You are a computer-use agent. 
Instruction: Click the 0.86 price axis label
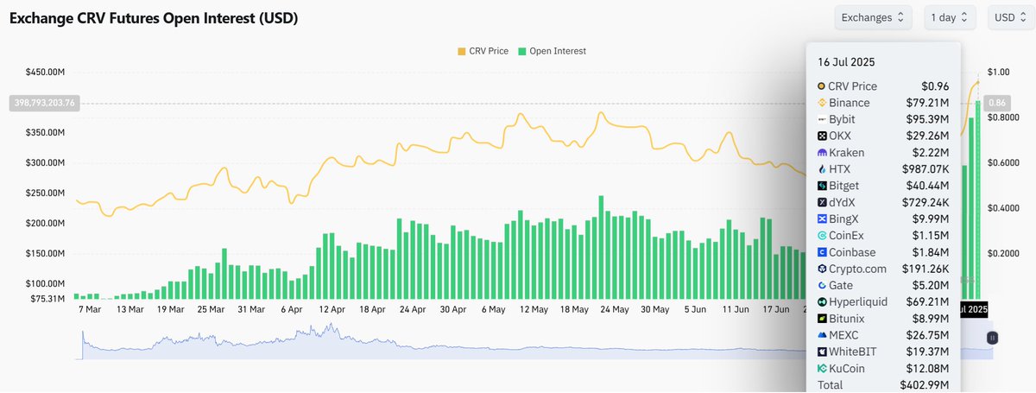(998, 102)
